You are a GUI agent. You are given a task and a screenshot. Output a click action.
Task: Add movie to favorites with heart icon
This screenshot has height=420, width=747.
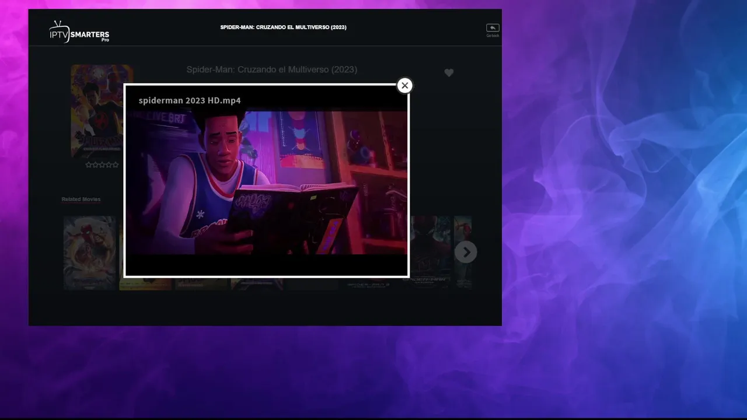(449, 73)
